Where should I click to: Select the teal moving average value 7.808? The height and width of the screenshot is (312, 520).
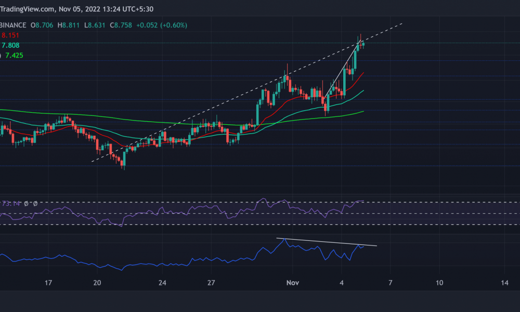10,45
